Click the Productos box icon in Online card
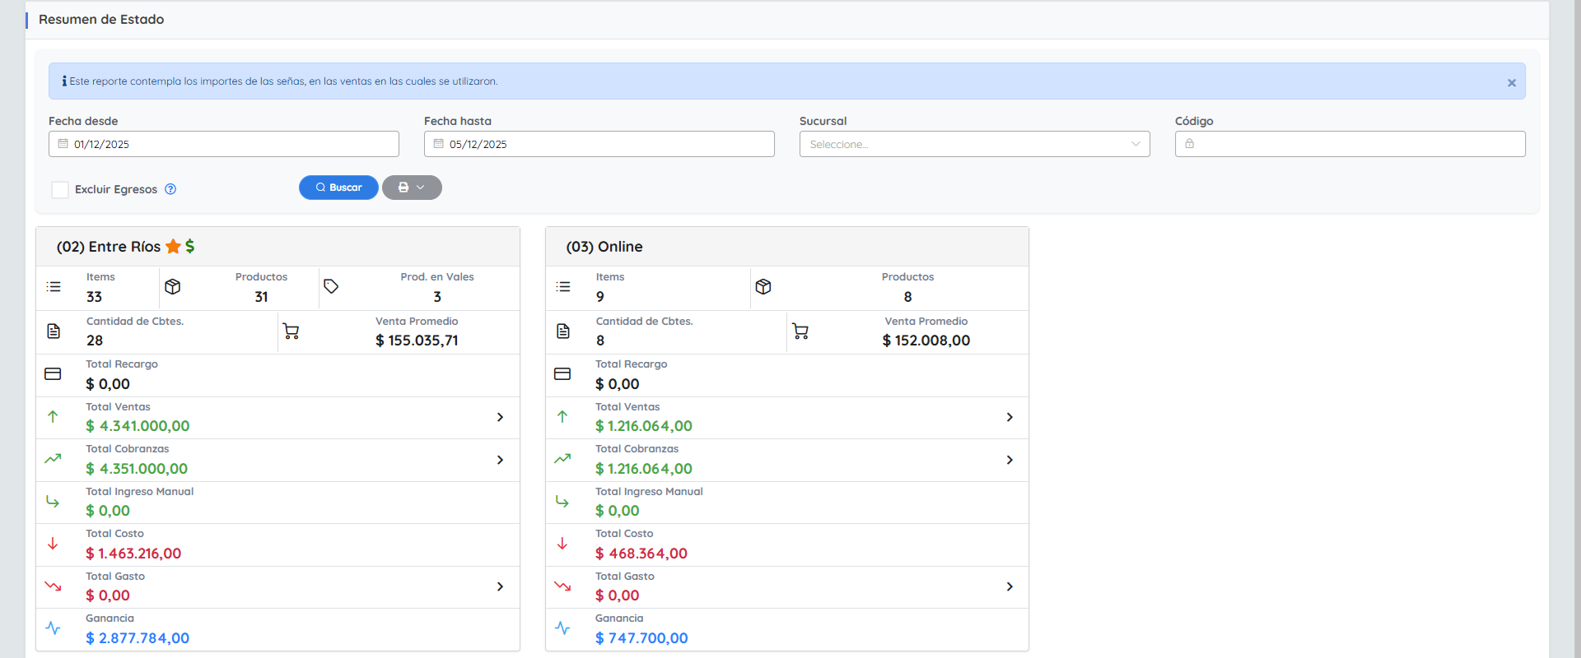Viewport: 1581px width, 658px height. point(763,287)
